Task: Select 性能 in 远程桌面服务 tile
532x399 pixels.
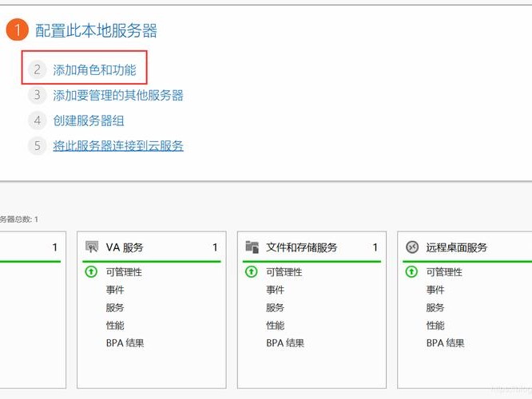Action: [435, 326]
